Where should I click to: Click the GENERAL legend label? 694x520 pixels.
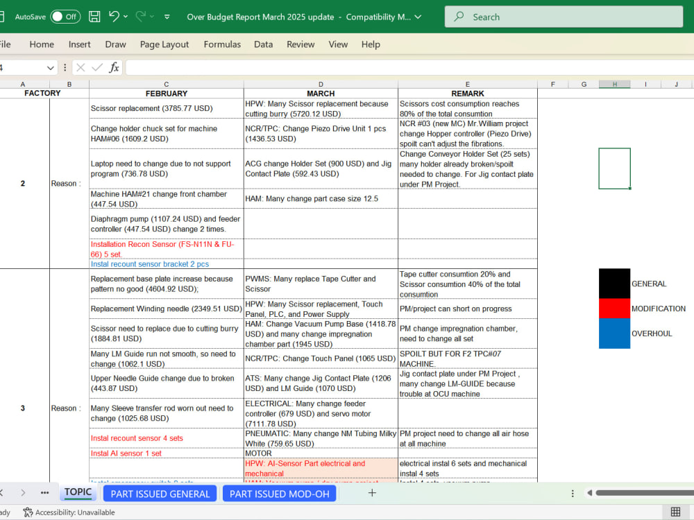pos(649,284)
